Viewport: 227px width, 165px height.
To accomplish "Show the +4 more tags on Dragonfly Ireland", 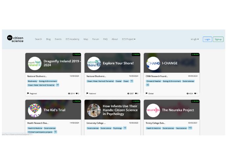I will (x=57, y=85).
